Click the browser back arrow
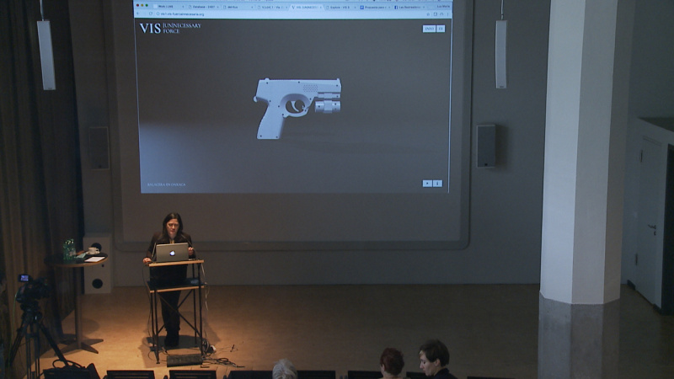 (138, 13)
